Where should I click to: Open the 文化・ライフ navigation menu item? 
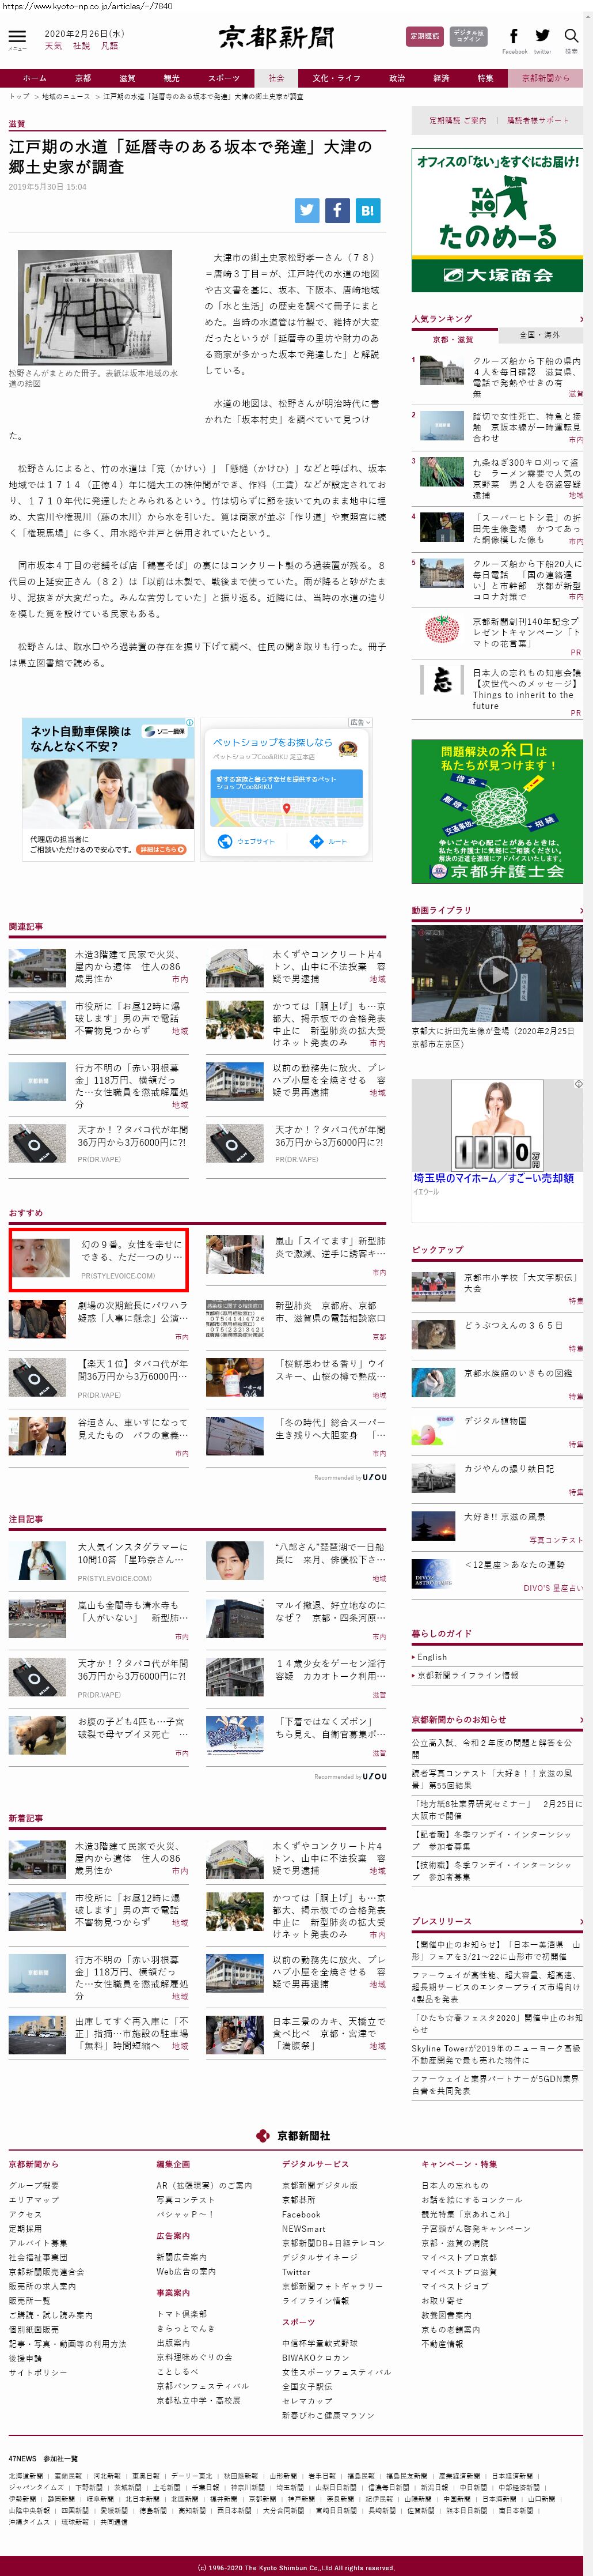tap(336, 78)
